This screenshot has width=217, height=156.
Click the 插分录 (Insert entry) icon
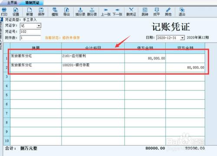(x=80, y=12)
